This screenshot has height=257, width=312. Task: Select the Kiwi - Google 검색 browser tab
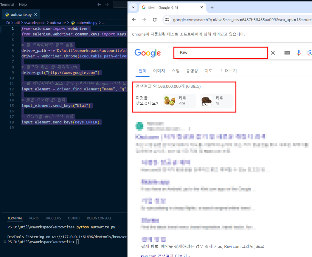tap(172, 7)
